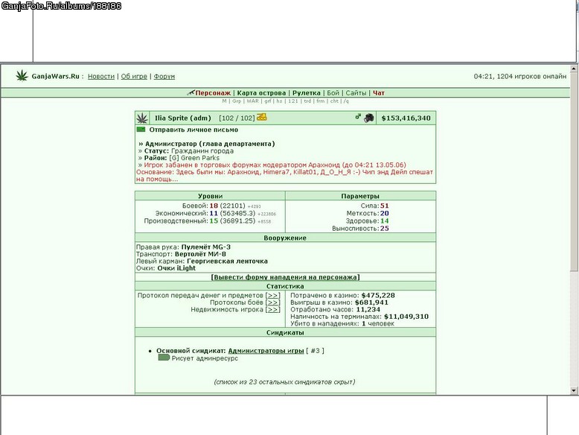Click the Grp shortcut link
Screen dimensions: 579x435
[x=237, y=101]
